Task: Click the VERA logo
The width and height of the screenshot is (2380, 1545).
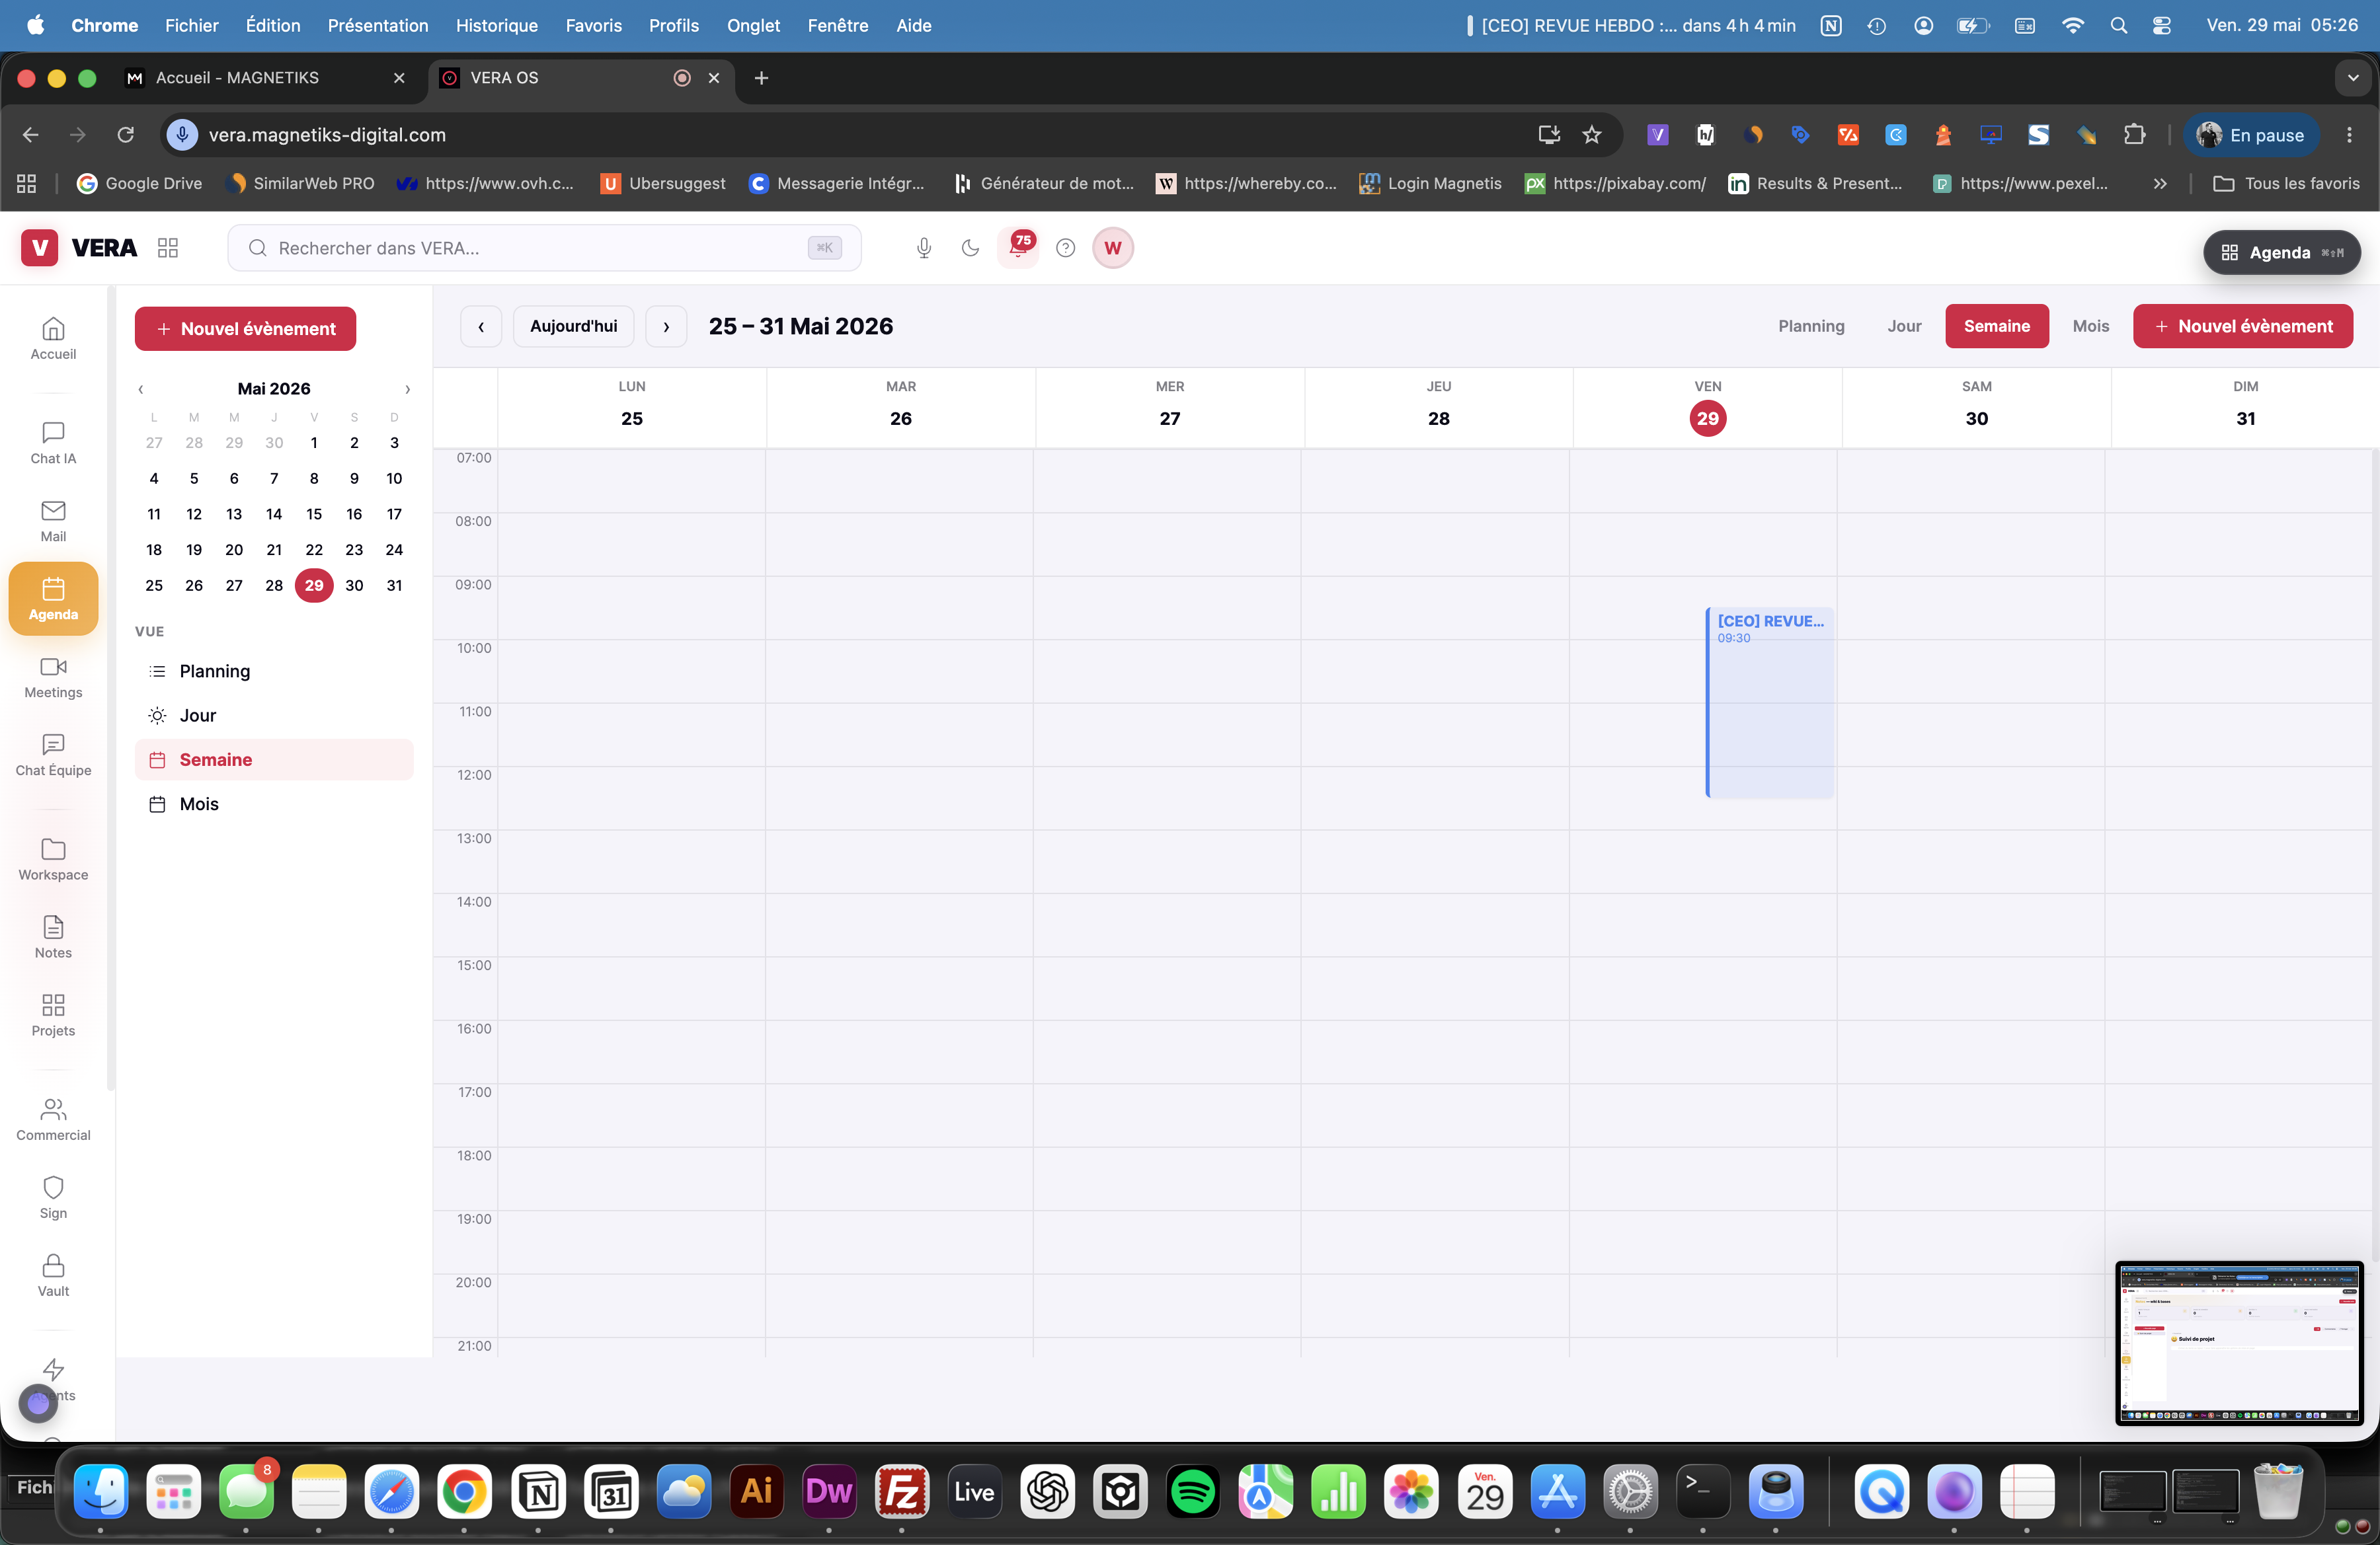Action: 79,248
